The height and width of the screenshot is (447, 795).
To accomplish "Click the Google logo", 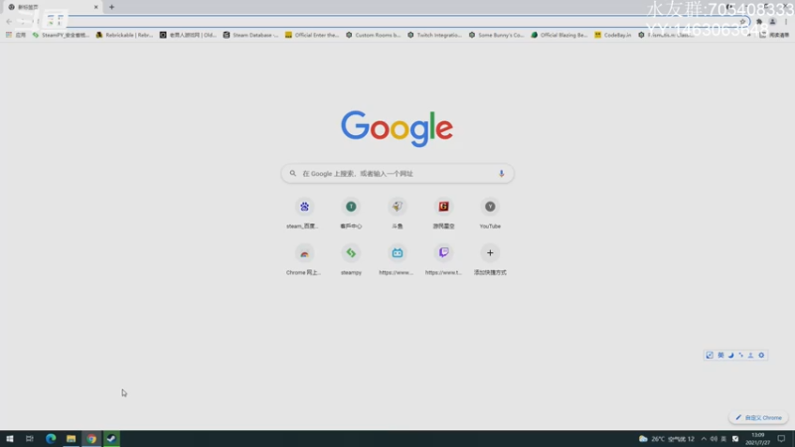I will 397,129.
